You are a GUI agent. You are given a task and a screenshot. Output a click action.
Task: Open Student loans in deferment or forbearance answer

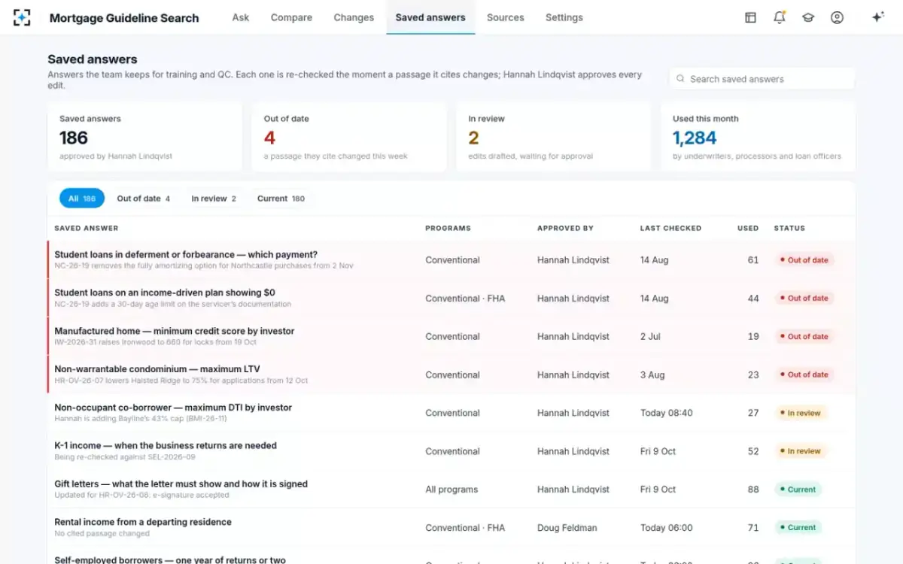tap(451, 260)
